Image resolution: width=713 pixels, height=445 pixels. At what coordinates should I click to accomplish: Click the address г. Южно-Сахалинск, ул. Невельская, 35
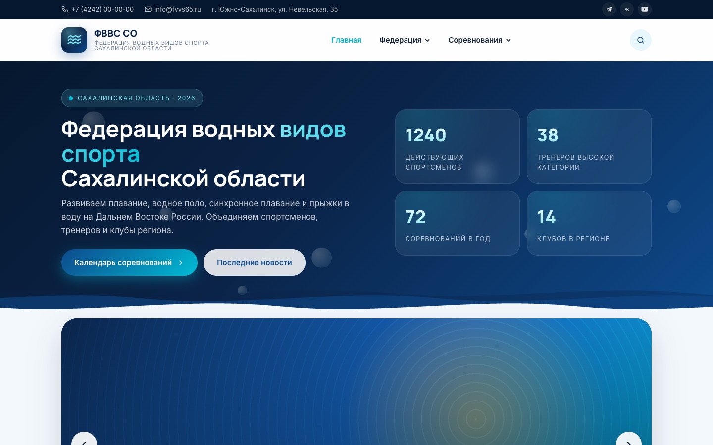(275, 9)
